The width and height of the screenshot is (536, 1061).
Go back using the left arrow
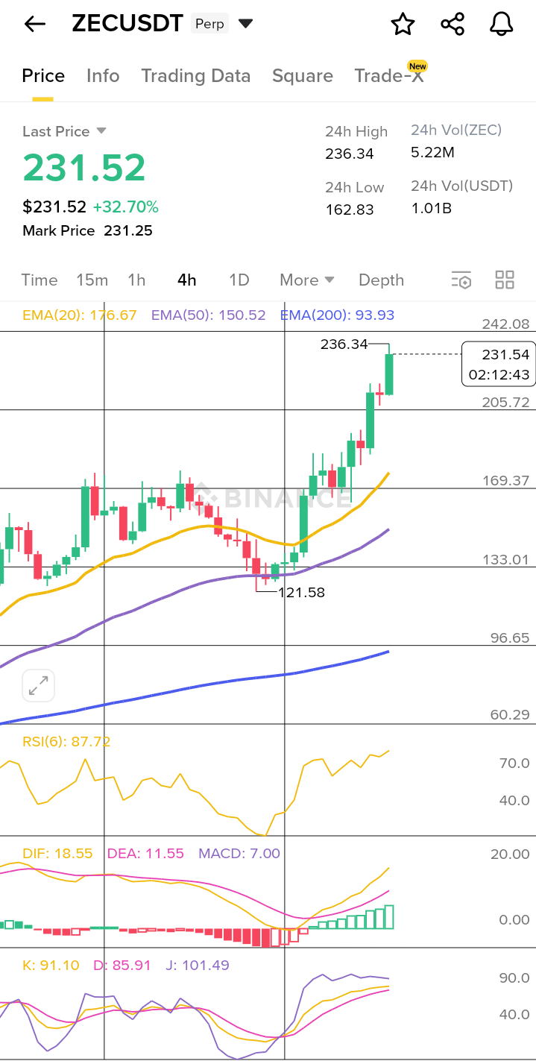click(35, 24)
